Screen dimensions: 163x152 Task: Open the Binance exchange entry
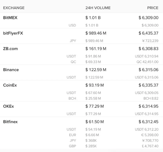(x=11, y=70)
